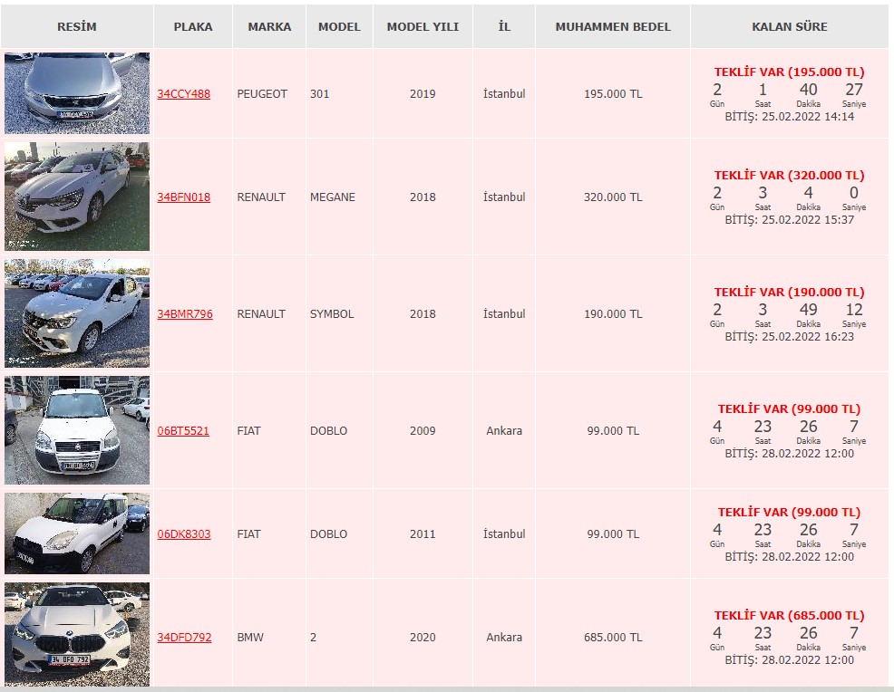View the Renault Symbol car photo

pyautogui.click(x=77, y=313)
